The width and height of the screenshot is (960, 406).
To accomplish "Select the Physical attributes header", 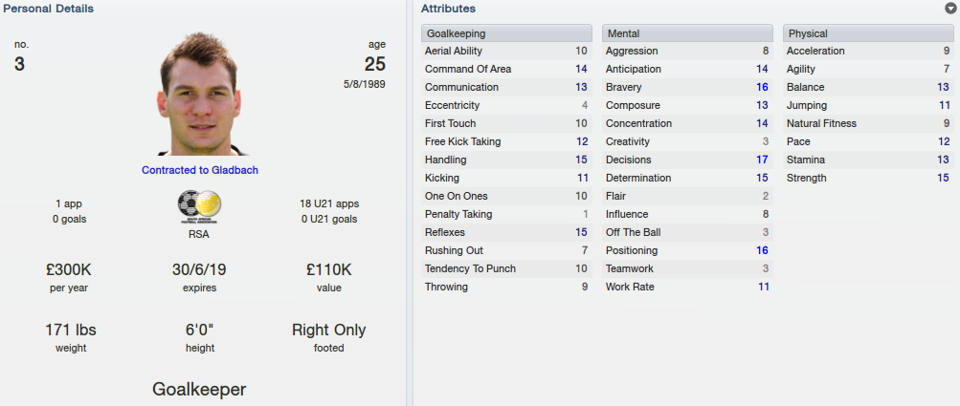I will click(868, 33).
